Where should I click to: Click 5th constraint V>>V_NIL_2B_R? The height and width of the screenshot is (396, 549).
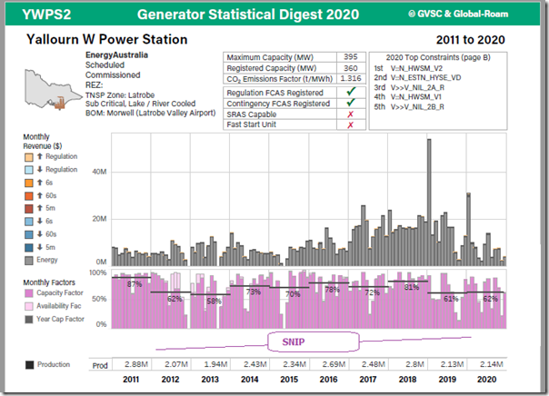coord(417,106)
